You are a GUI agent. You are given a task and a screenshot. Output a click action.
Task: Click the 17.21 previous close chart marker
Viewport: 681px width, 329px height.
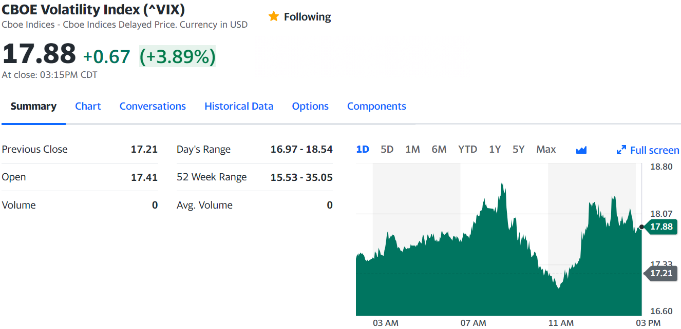coord(660,273)
